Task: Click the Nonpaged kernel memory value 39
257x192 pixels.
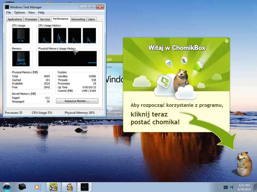Action: pyautogui.click(x=48, y=101)
